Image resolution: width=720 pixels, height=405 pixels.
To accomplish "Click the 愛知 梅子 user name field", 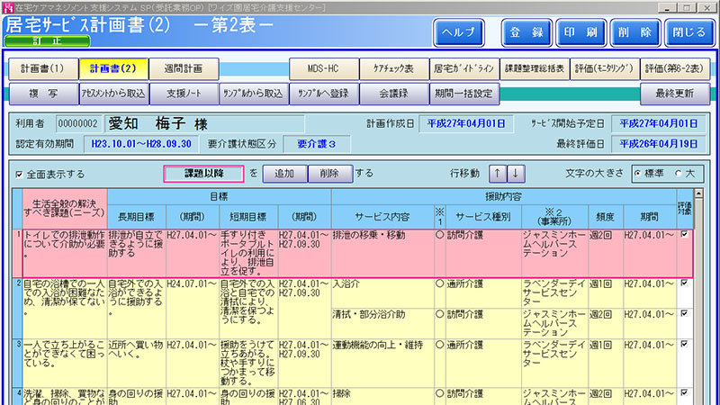I will 204,123.
